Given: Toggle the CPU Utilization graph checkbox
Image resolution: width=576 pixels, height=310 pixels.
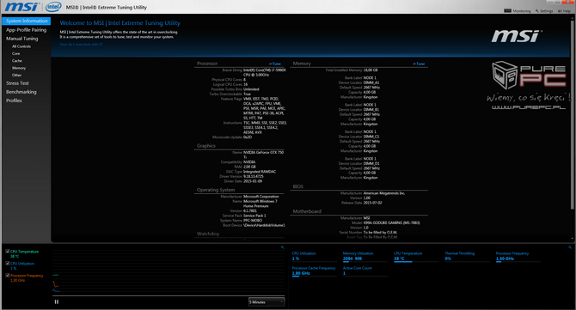Looking at the screenshot, I should pyautogui.click(x=8, y=264).
